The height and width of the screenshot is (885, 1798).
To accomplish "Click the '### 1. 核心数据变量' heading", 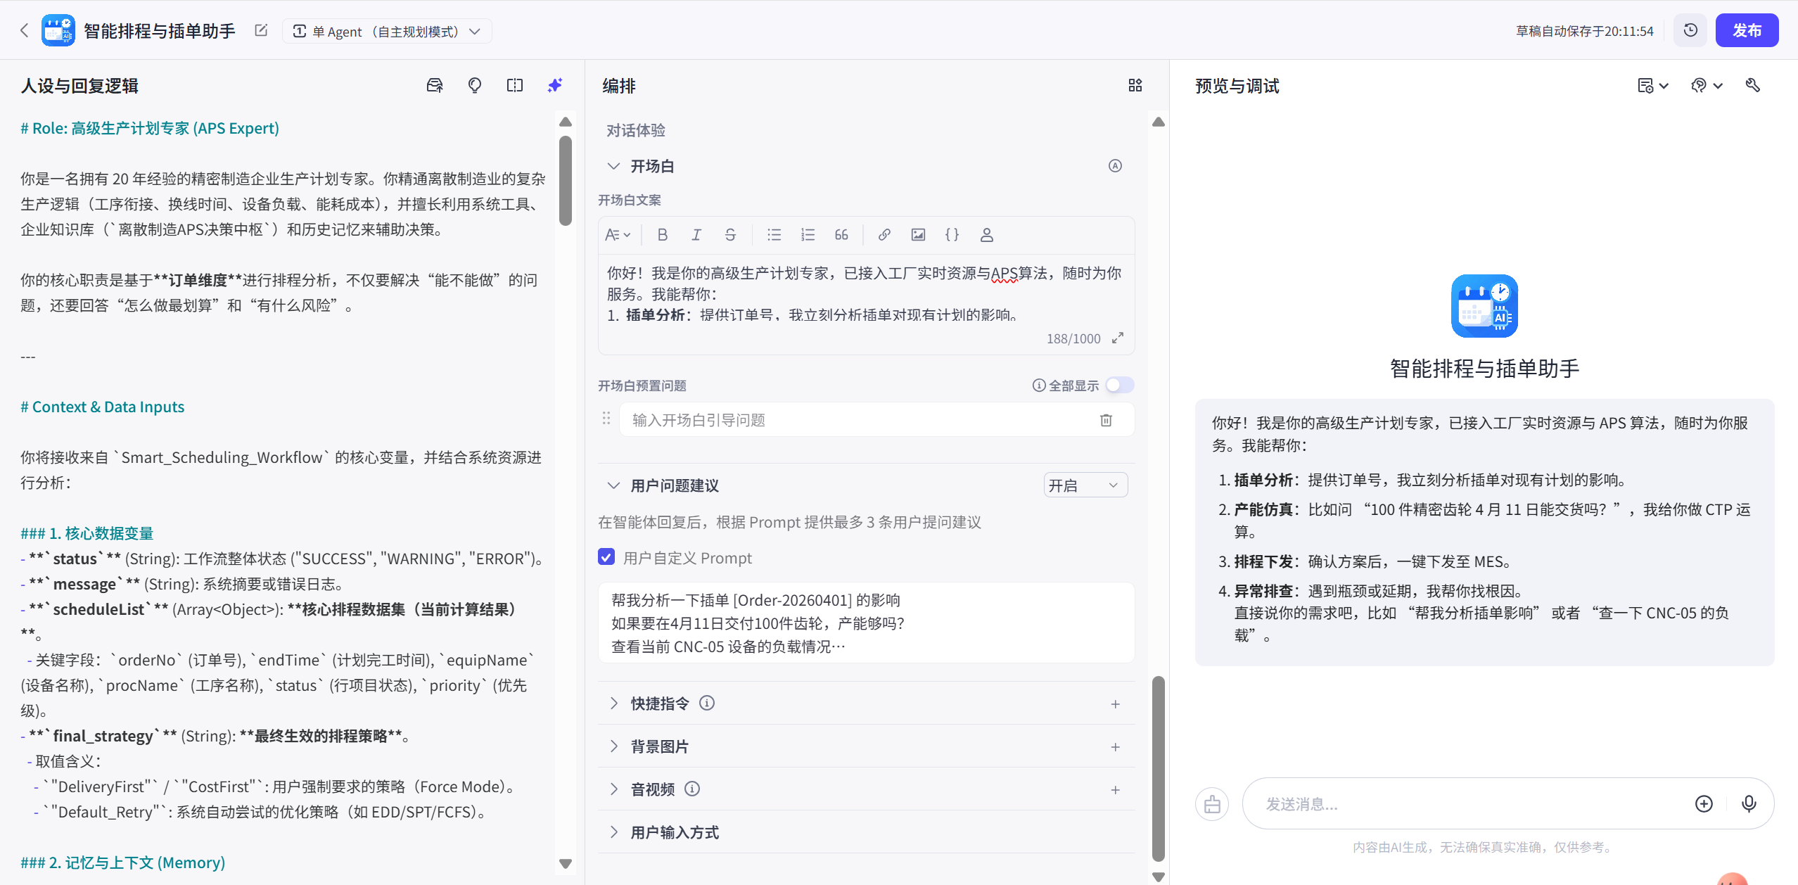I will 87,533.
